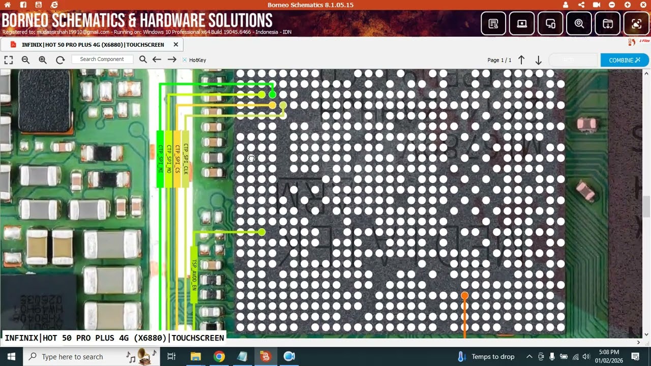651x366 pixels.
Task: Click the COMBINE button
Action: [625, 60]
